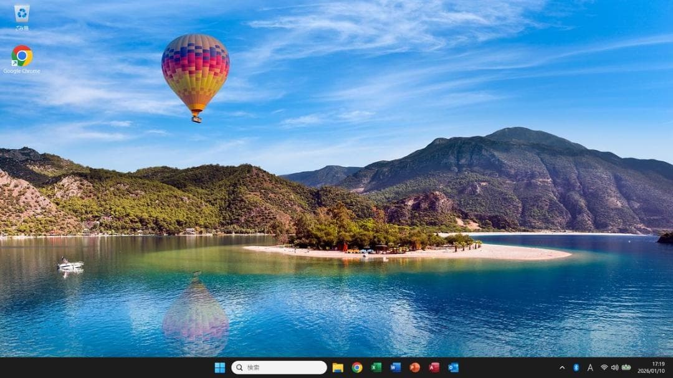Open battery status from the system tray
Image resolution: width=673 pixels, height=378 pixels.
pos(626,367)
